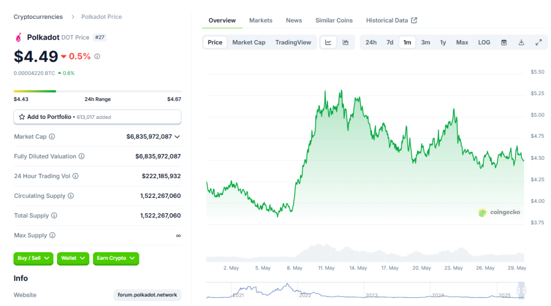Show Market Cap info icon
Screen dimensions: 551x306
[52, 137]
